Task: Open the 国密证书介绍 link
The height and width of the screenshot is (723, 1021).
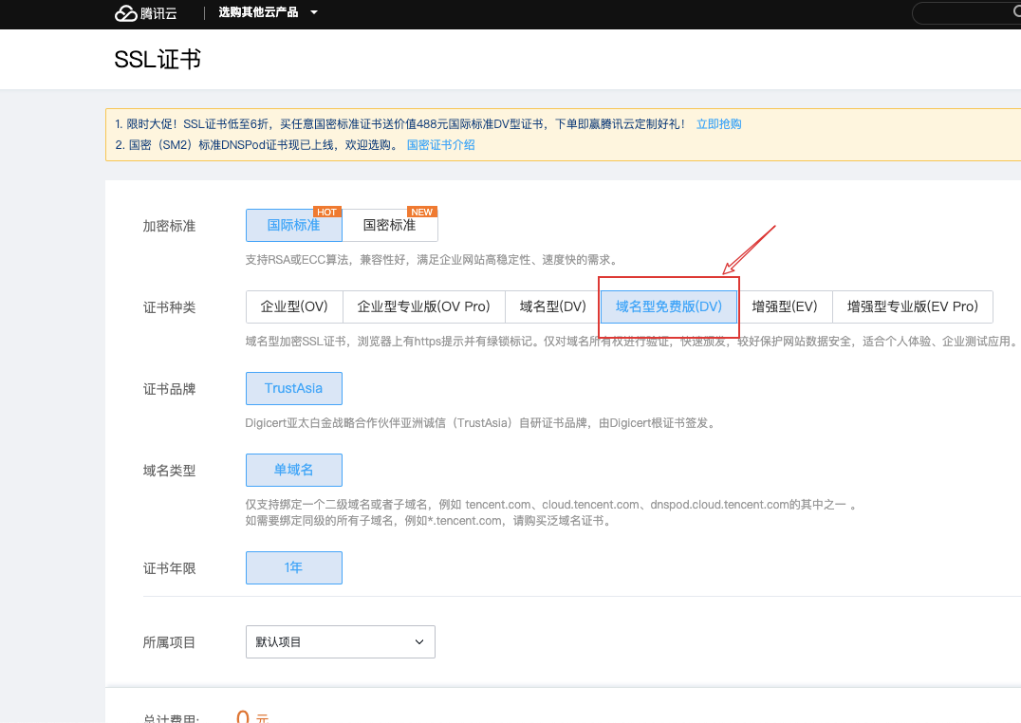Action: [x=441, y=144]
